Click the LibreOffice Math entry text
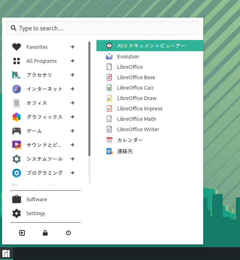The image size is (240, 260). click(136, 119)
